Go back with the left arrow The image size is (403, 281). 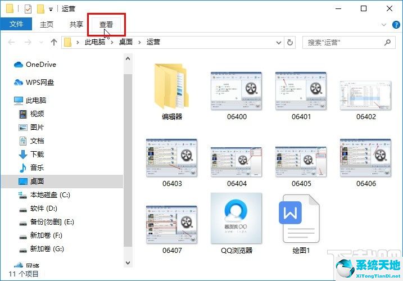tap(11, 42)
